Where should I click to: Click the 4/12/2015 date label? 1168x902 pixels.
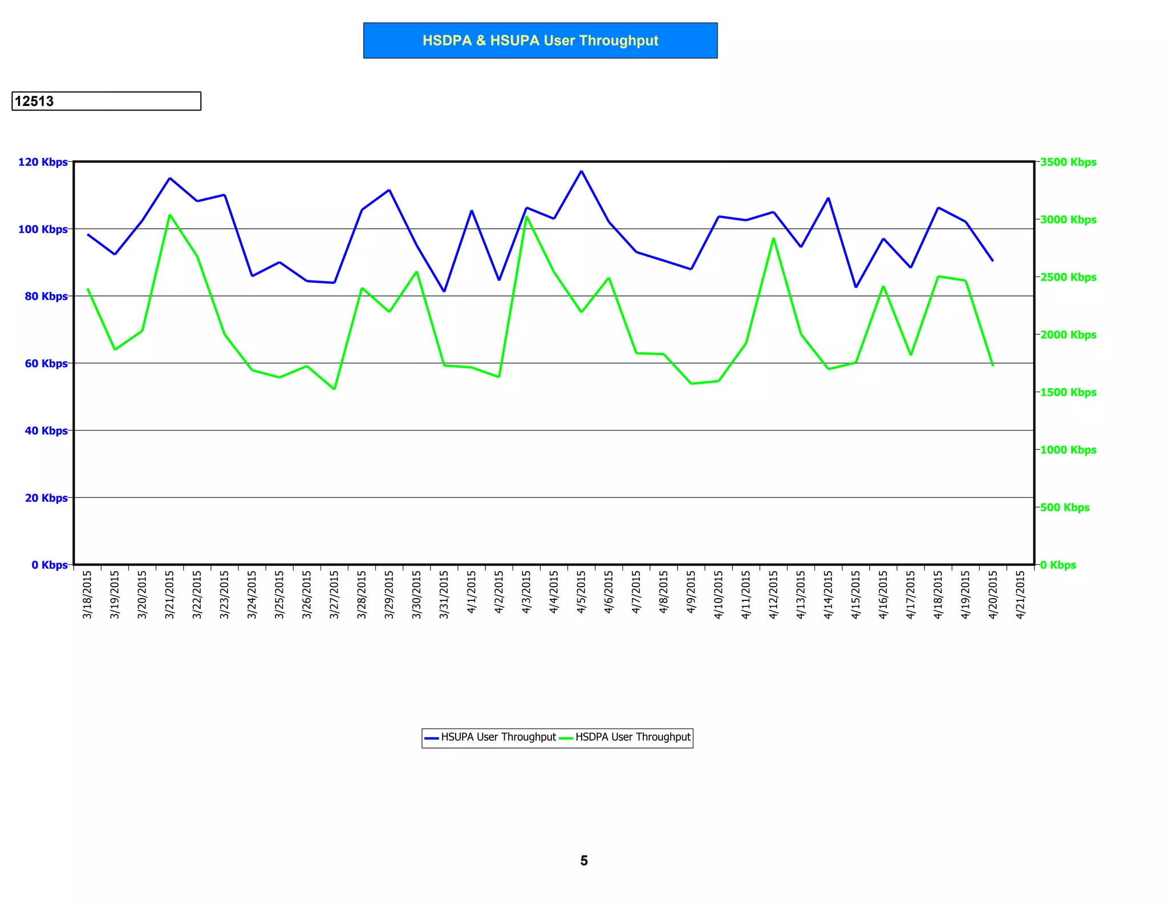[773, 595]
